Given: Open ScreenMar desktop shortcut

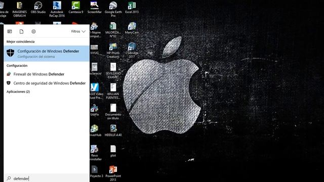Looking at the screenshot, I should coord(95,8).
